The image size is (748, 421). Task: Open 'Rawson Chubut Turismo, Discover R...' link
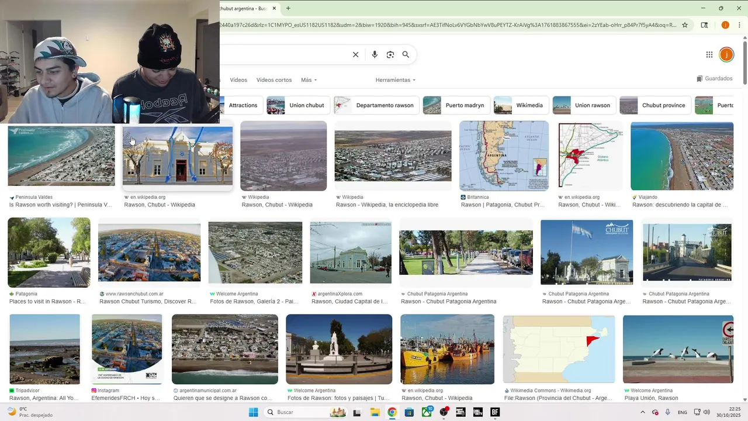(148, 302)
